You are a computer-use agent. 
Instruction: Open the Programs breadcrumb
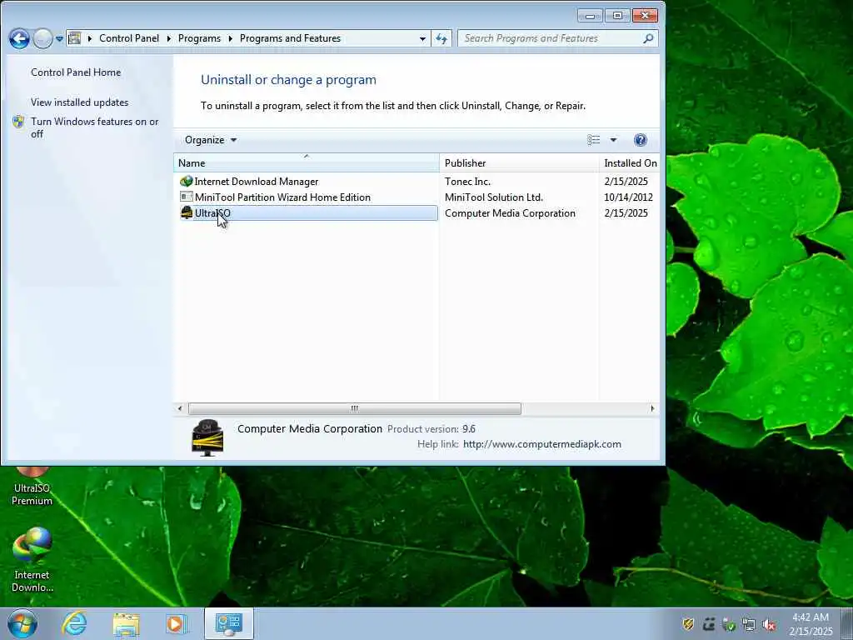click(199, 38)
